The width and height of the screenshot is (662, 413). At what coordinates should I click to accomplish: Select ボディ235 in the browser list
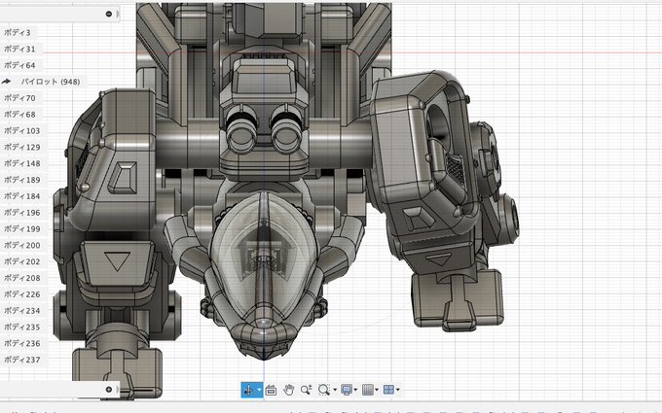click(x=22, y=327)
